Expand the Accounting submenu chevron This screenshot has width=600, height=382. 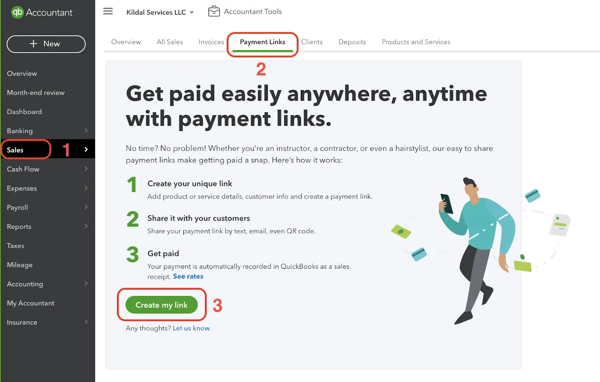[86, 284]
